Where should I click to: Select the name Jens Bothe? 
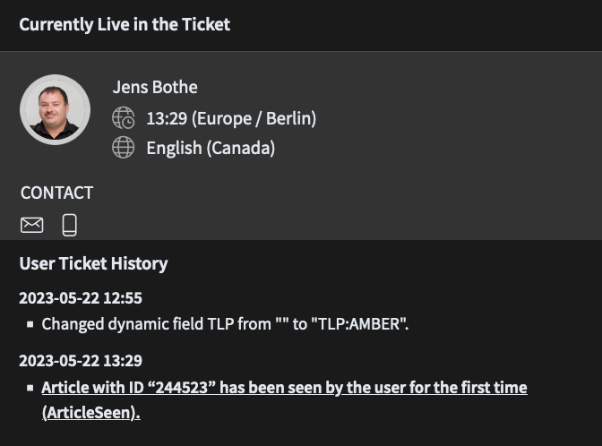pos(155,87)
